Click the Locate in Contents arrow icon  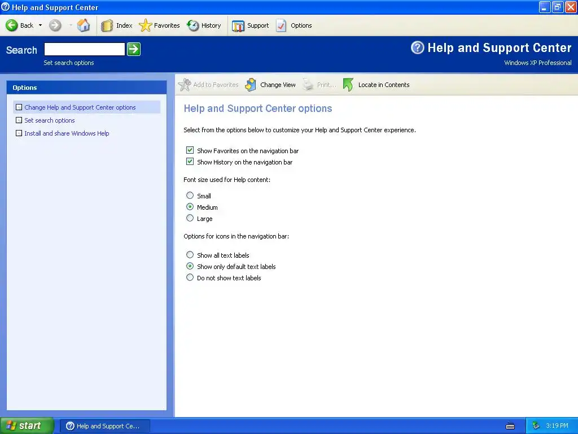tap(348, 85)
